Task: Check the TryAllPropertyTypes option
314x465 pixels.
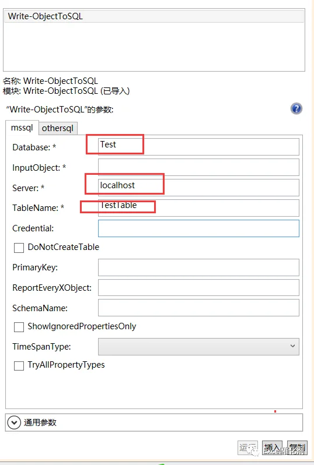Action: 19,366
